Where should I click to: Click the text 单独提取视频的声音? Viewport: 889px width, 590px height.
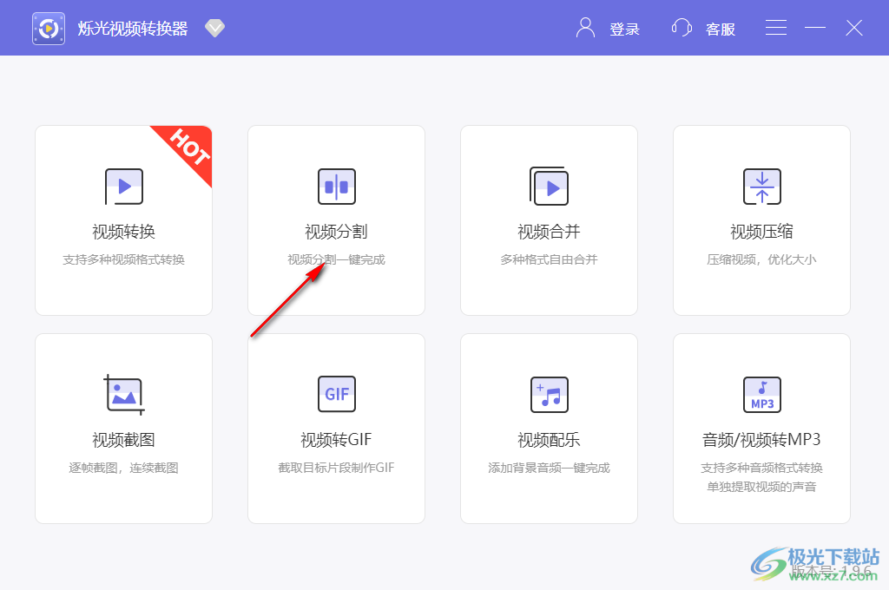761,487
